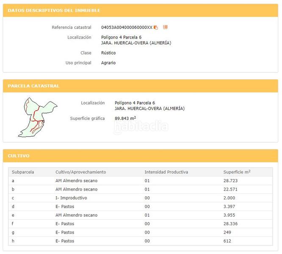Viewport: 282px width, 254px height.
Task: Select subparcela 'a' in the table
Action: coord(13,181)
